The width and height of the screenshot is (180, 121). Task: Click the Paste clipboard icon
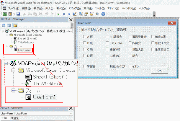(x=35, y=14)
